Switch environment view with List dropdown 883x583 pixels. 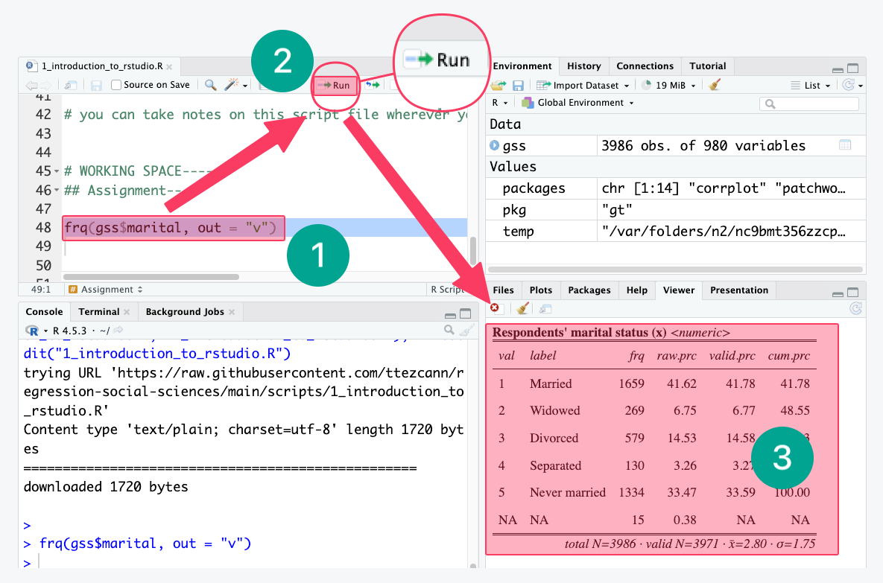[x=811, y=86]
